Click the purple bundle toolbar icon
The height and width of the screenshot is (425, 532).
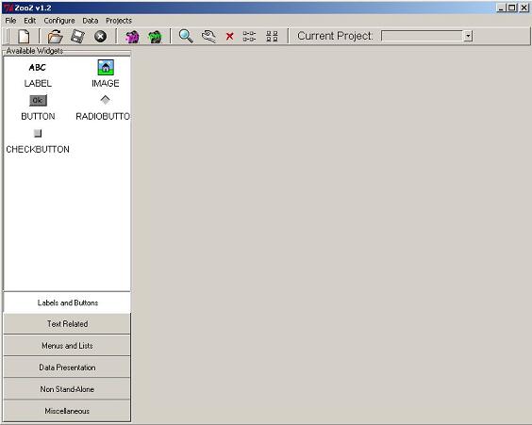click(x=132, y=37)
